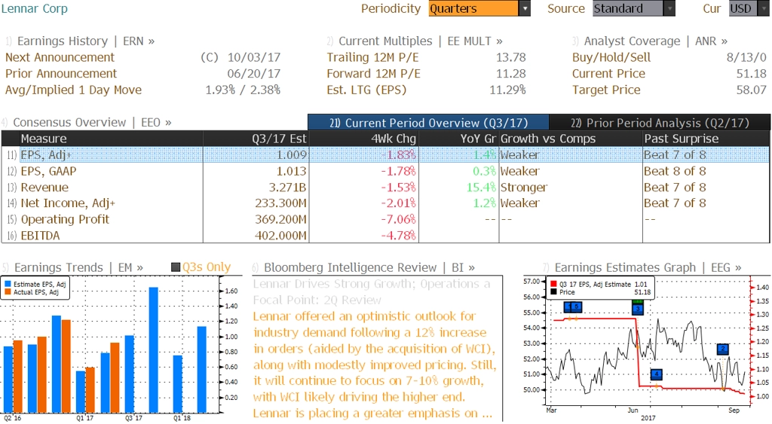Click event marker 2 on estimates graph
This screenshot has height=424, width=772.
click(x=722, y=349)
